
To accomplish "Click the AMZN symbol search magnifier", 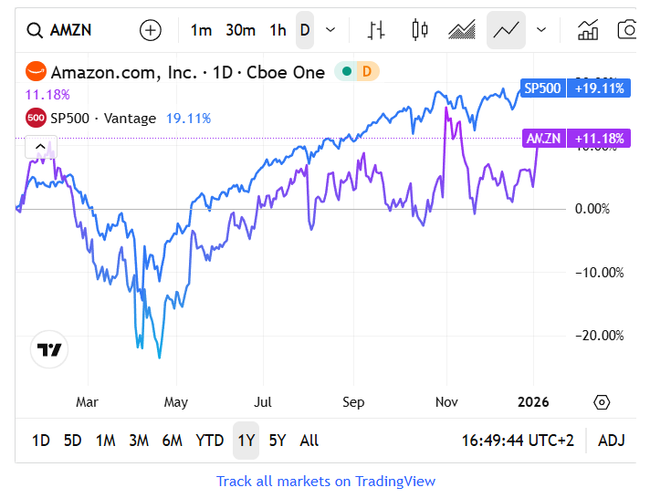I will [35, 30].
